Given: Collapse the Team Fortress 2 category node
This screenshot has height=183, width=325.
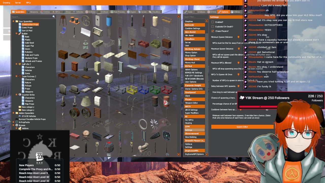Looking at the screenshot, I should point(17,76).
